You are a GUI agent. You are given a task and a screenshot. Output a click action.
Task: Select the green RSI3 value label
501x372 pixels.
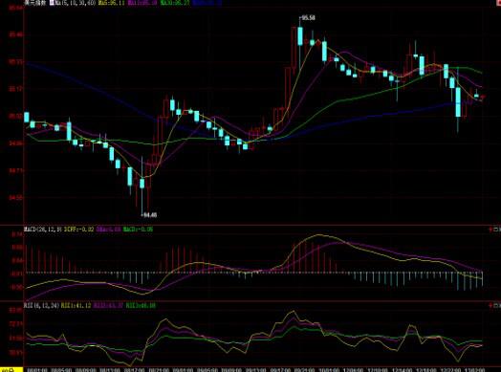tap(141, 305)
